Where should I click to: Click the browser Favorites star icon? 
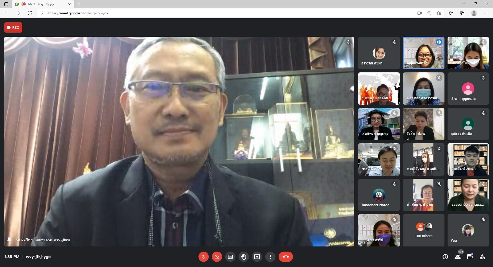pos(451,13)
